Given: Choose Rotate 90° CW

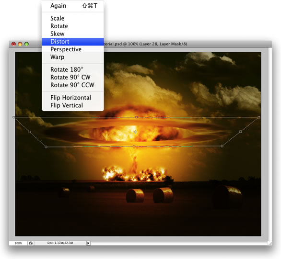Looking at the screenshot, I should click(x=73, y=77).
